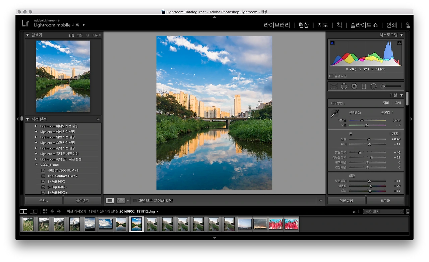Click the 색온도 temperature slider handle

click(362, 120)
